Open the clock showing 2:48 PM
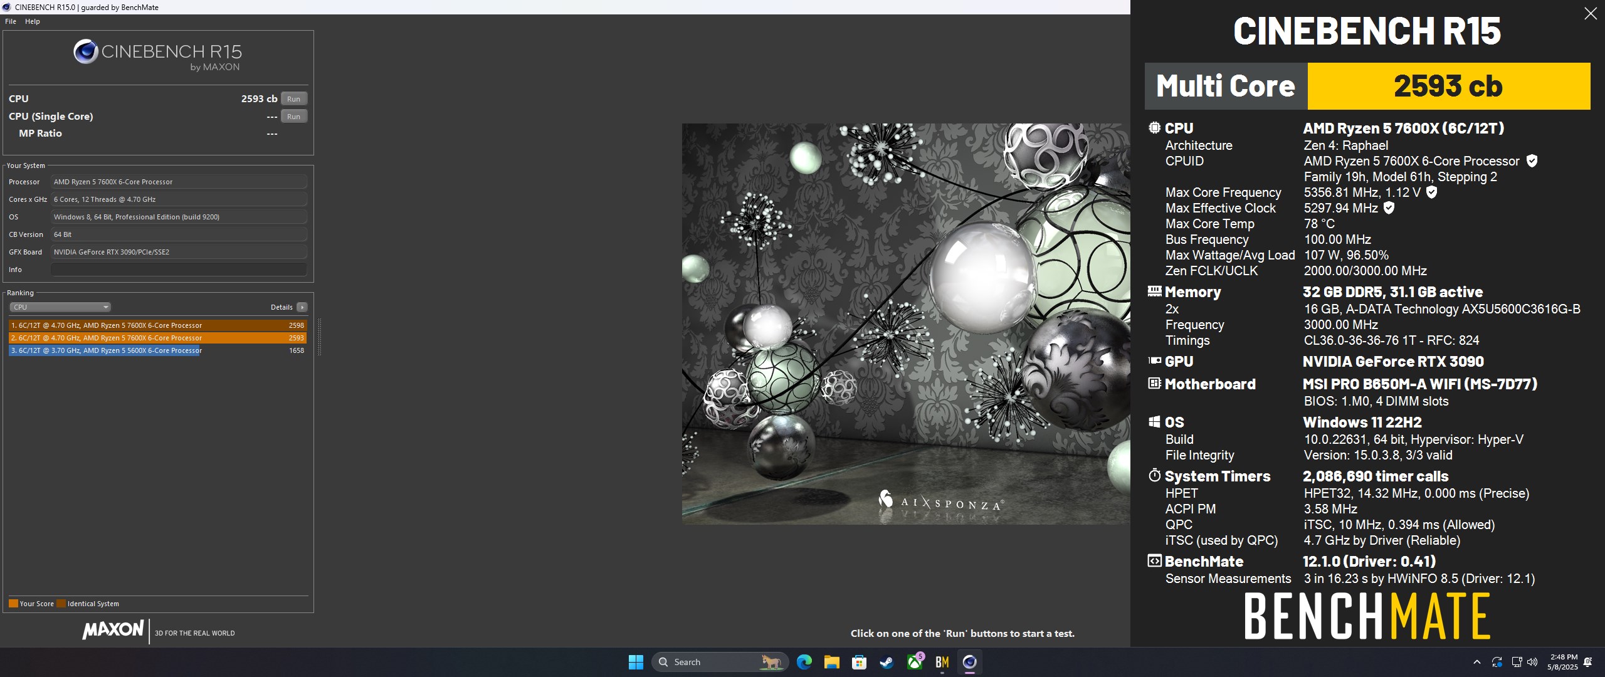 1562,662
